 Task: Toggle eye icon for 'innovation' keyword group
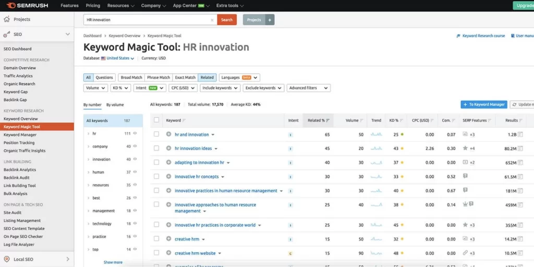tap(135, 159)
